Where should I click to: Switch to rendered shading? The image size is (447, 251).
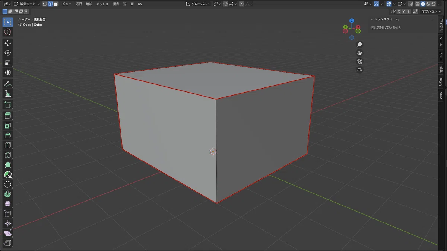[434, 4]
